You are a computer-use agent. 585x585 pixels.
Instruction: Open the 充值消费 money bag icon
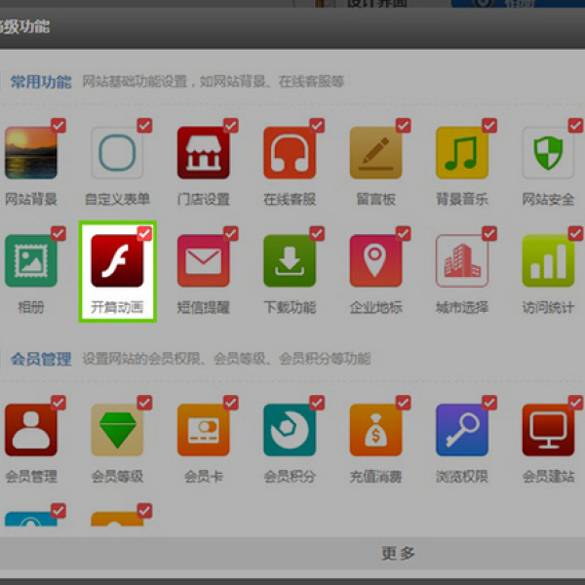point(375,430)
